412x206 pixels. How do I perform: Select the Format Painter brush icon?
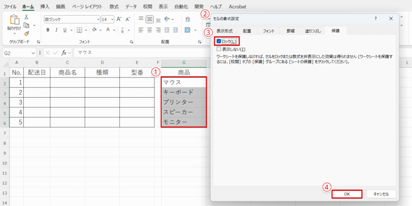(26, 33)
